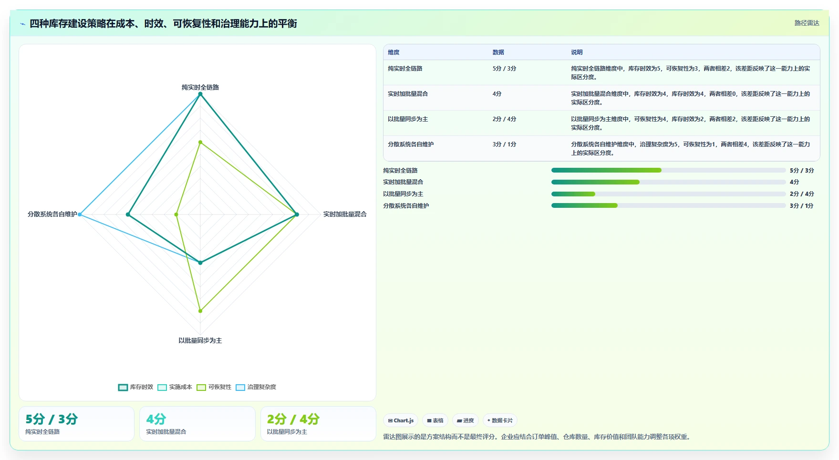This screenshot has height=460, width=839.
Task: Click the 分散系统各自维护 radar axis label
Action: (x=52, y=214)
